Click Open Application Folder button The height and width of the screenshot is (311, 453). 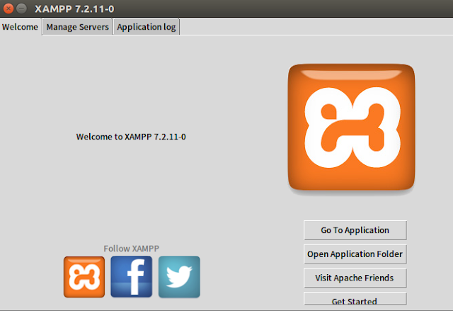[355, 254]
